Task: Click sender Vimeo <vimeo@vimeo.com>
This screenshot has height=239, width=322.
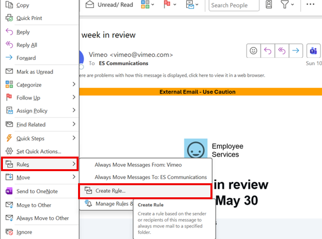Action: point(131,55)
